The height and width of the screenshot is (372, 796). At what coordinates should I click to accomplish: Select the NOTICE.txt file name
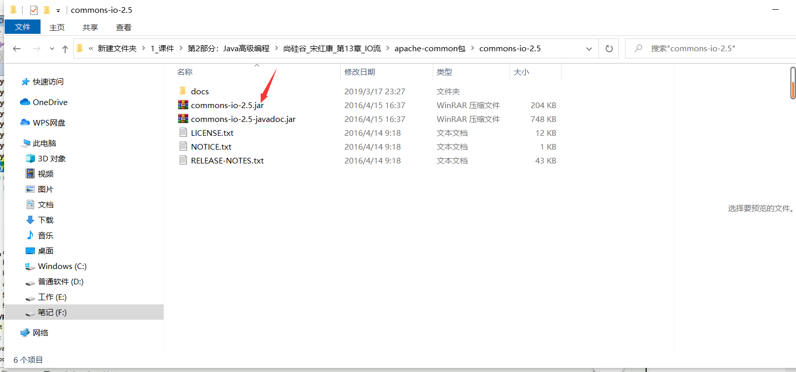[211, 147]
